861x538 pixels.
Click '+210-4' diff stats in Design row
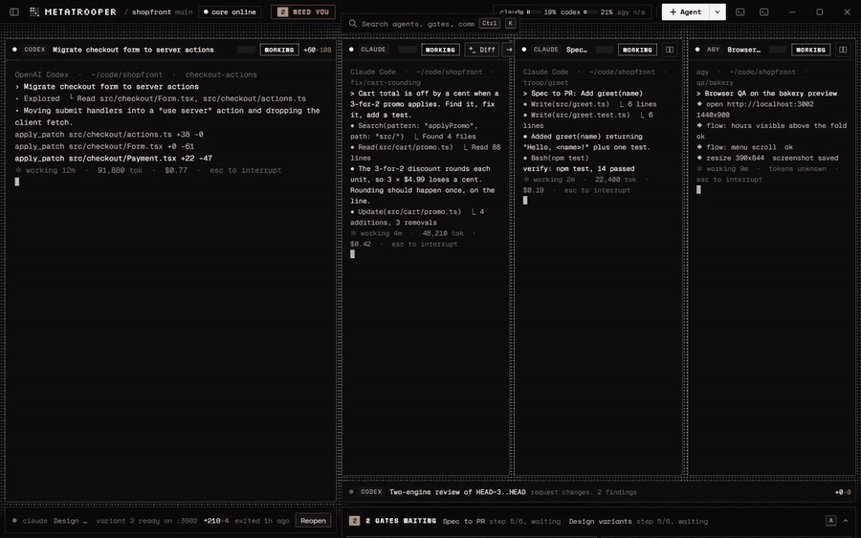(x=216, y=521)
